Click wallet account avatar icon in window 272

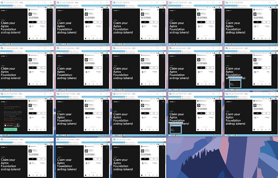pyautogui.click(x=86, y=14)
